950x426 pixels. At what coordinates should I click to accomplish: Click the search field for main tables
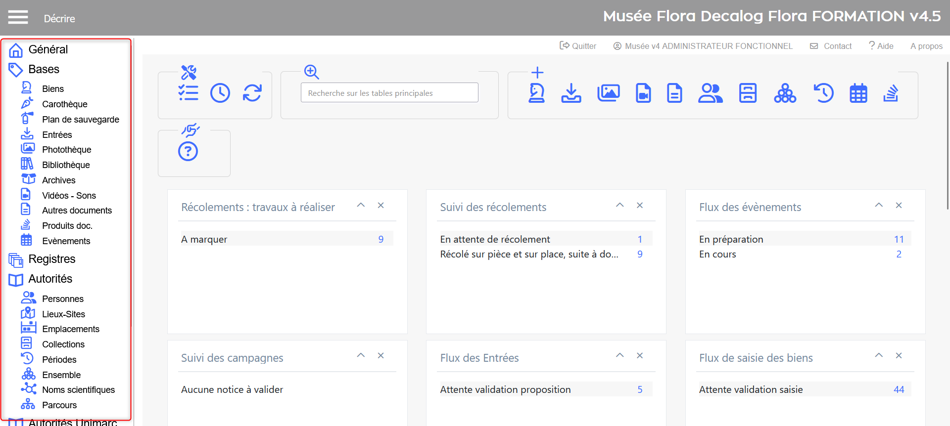tap(389, 93)
